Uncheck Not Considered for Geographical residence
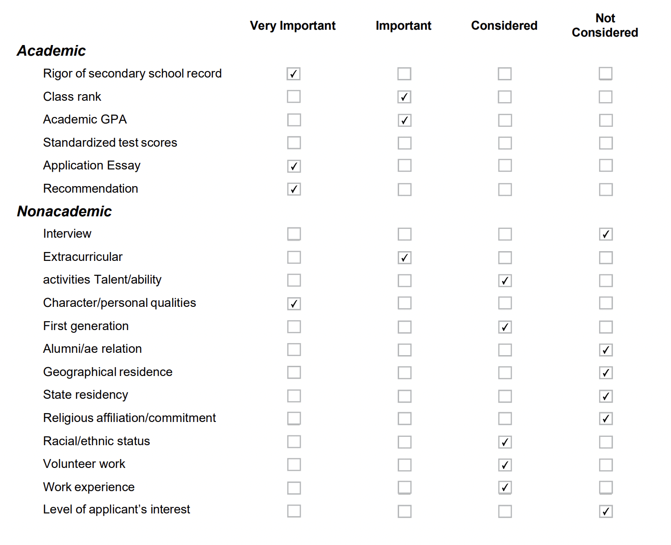This screenshot has height=545, width=671. (x=606, y=372)
